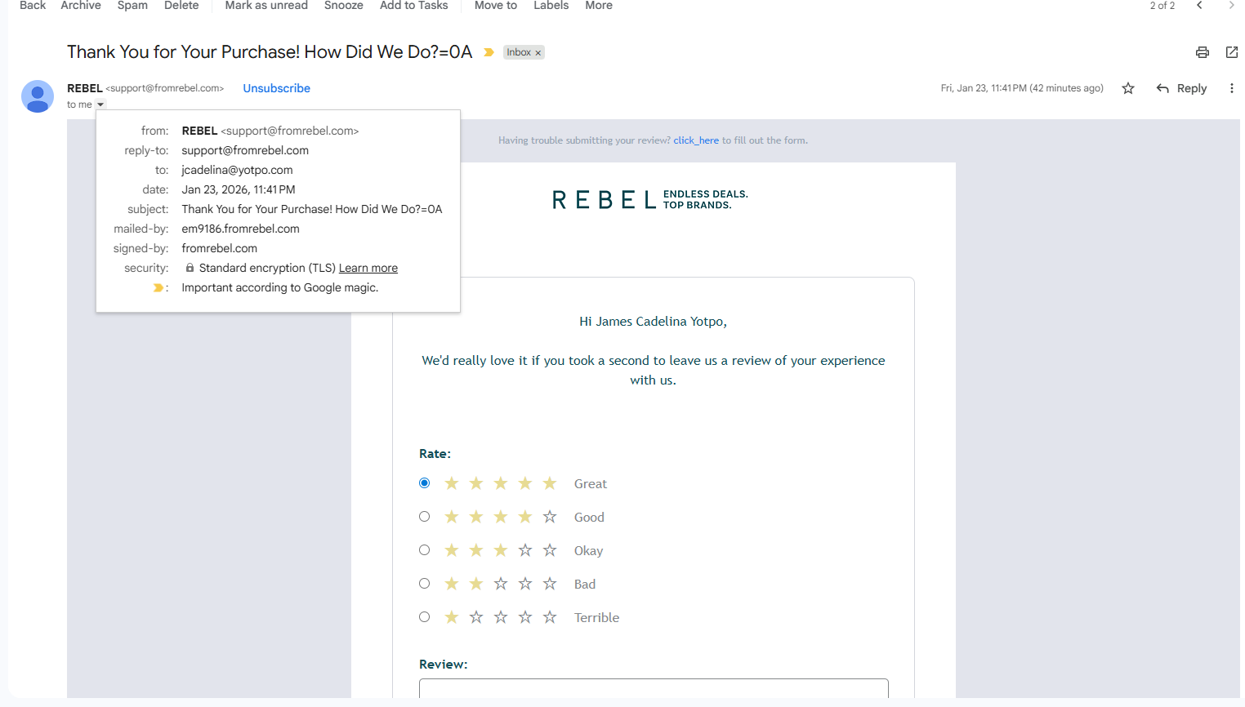This screenshot has height=707, width=1245.
Task: Click the yellow importance marker beside subject
Action: [489, 52]
